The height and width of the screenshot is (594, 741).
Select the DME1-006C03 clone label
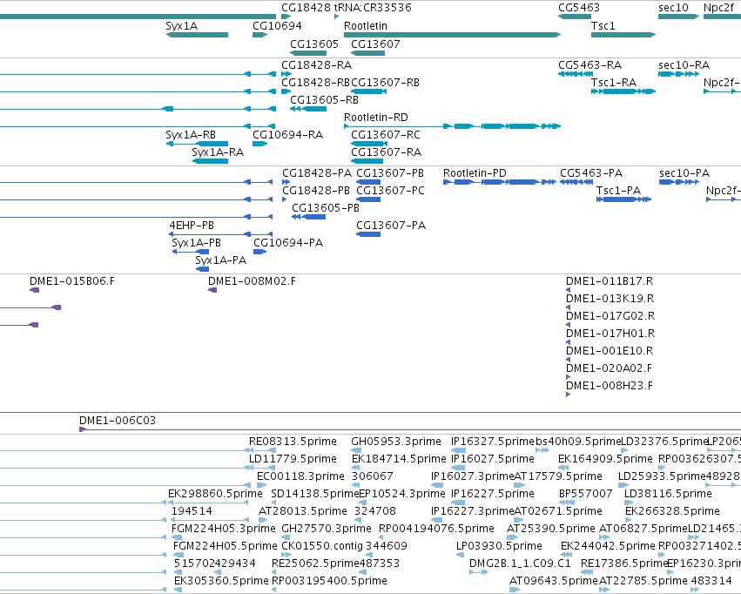coord(118,421)
